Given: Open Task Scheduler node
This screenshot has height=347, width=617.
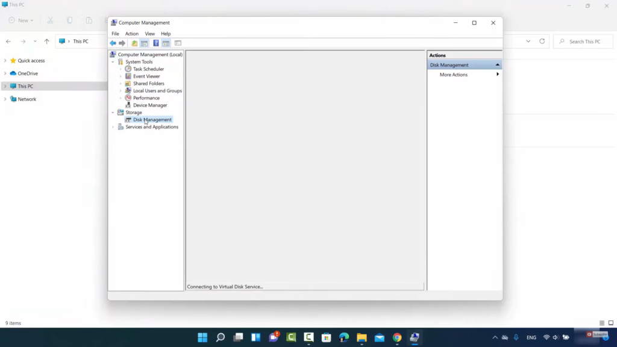Looking at the screenshot, I should pos(148,69).
